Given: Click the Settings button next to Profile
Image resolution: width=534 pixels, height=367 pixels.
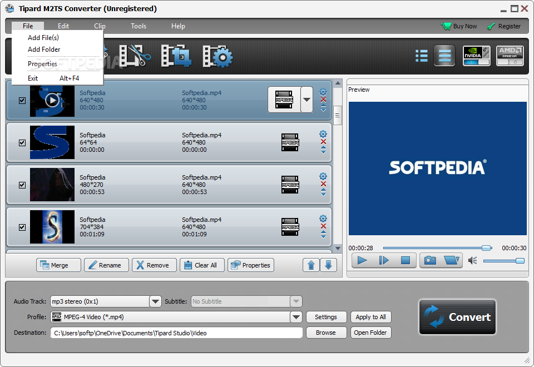Looking at the screenshot, I should click(x=327, y=317).
